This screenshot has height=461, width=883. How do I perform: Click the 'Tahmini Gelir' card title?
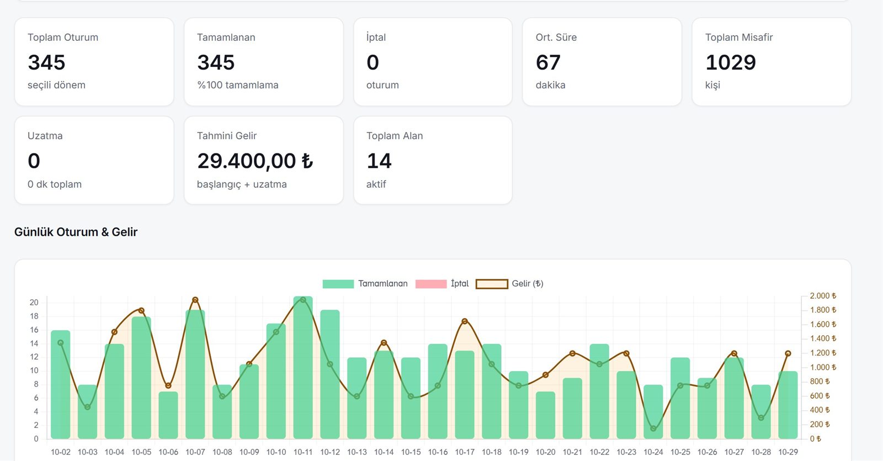[227, 136]
